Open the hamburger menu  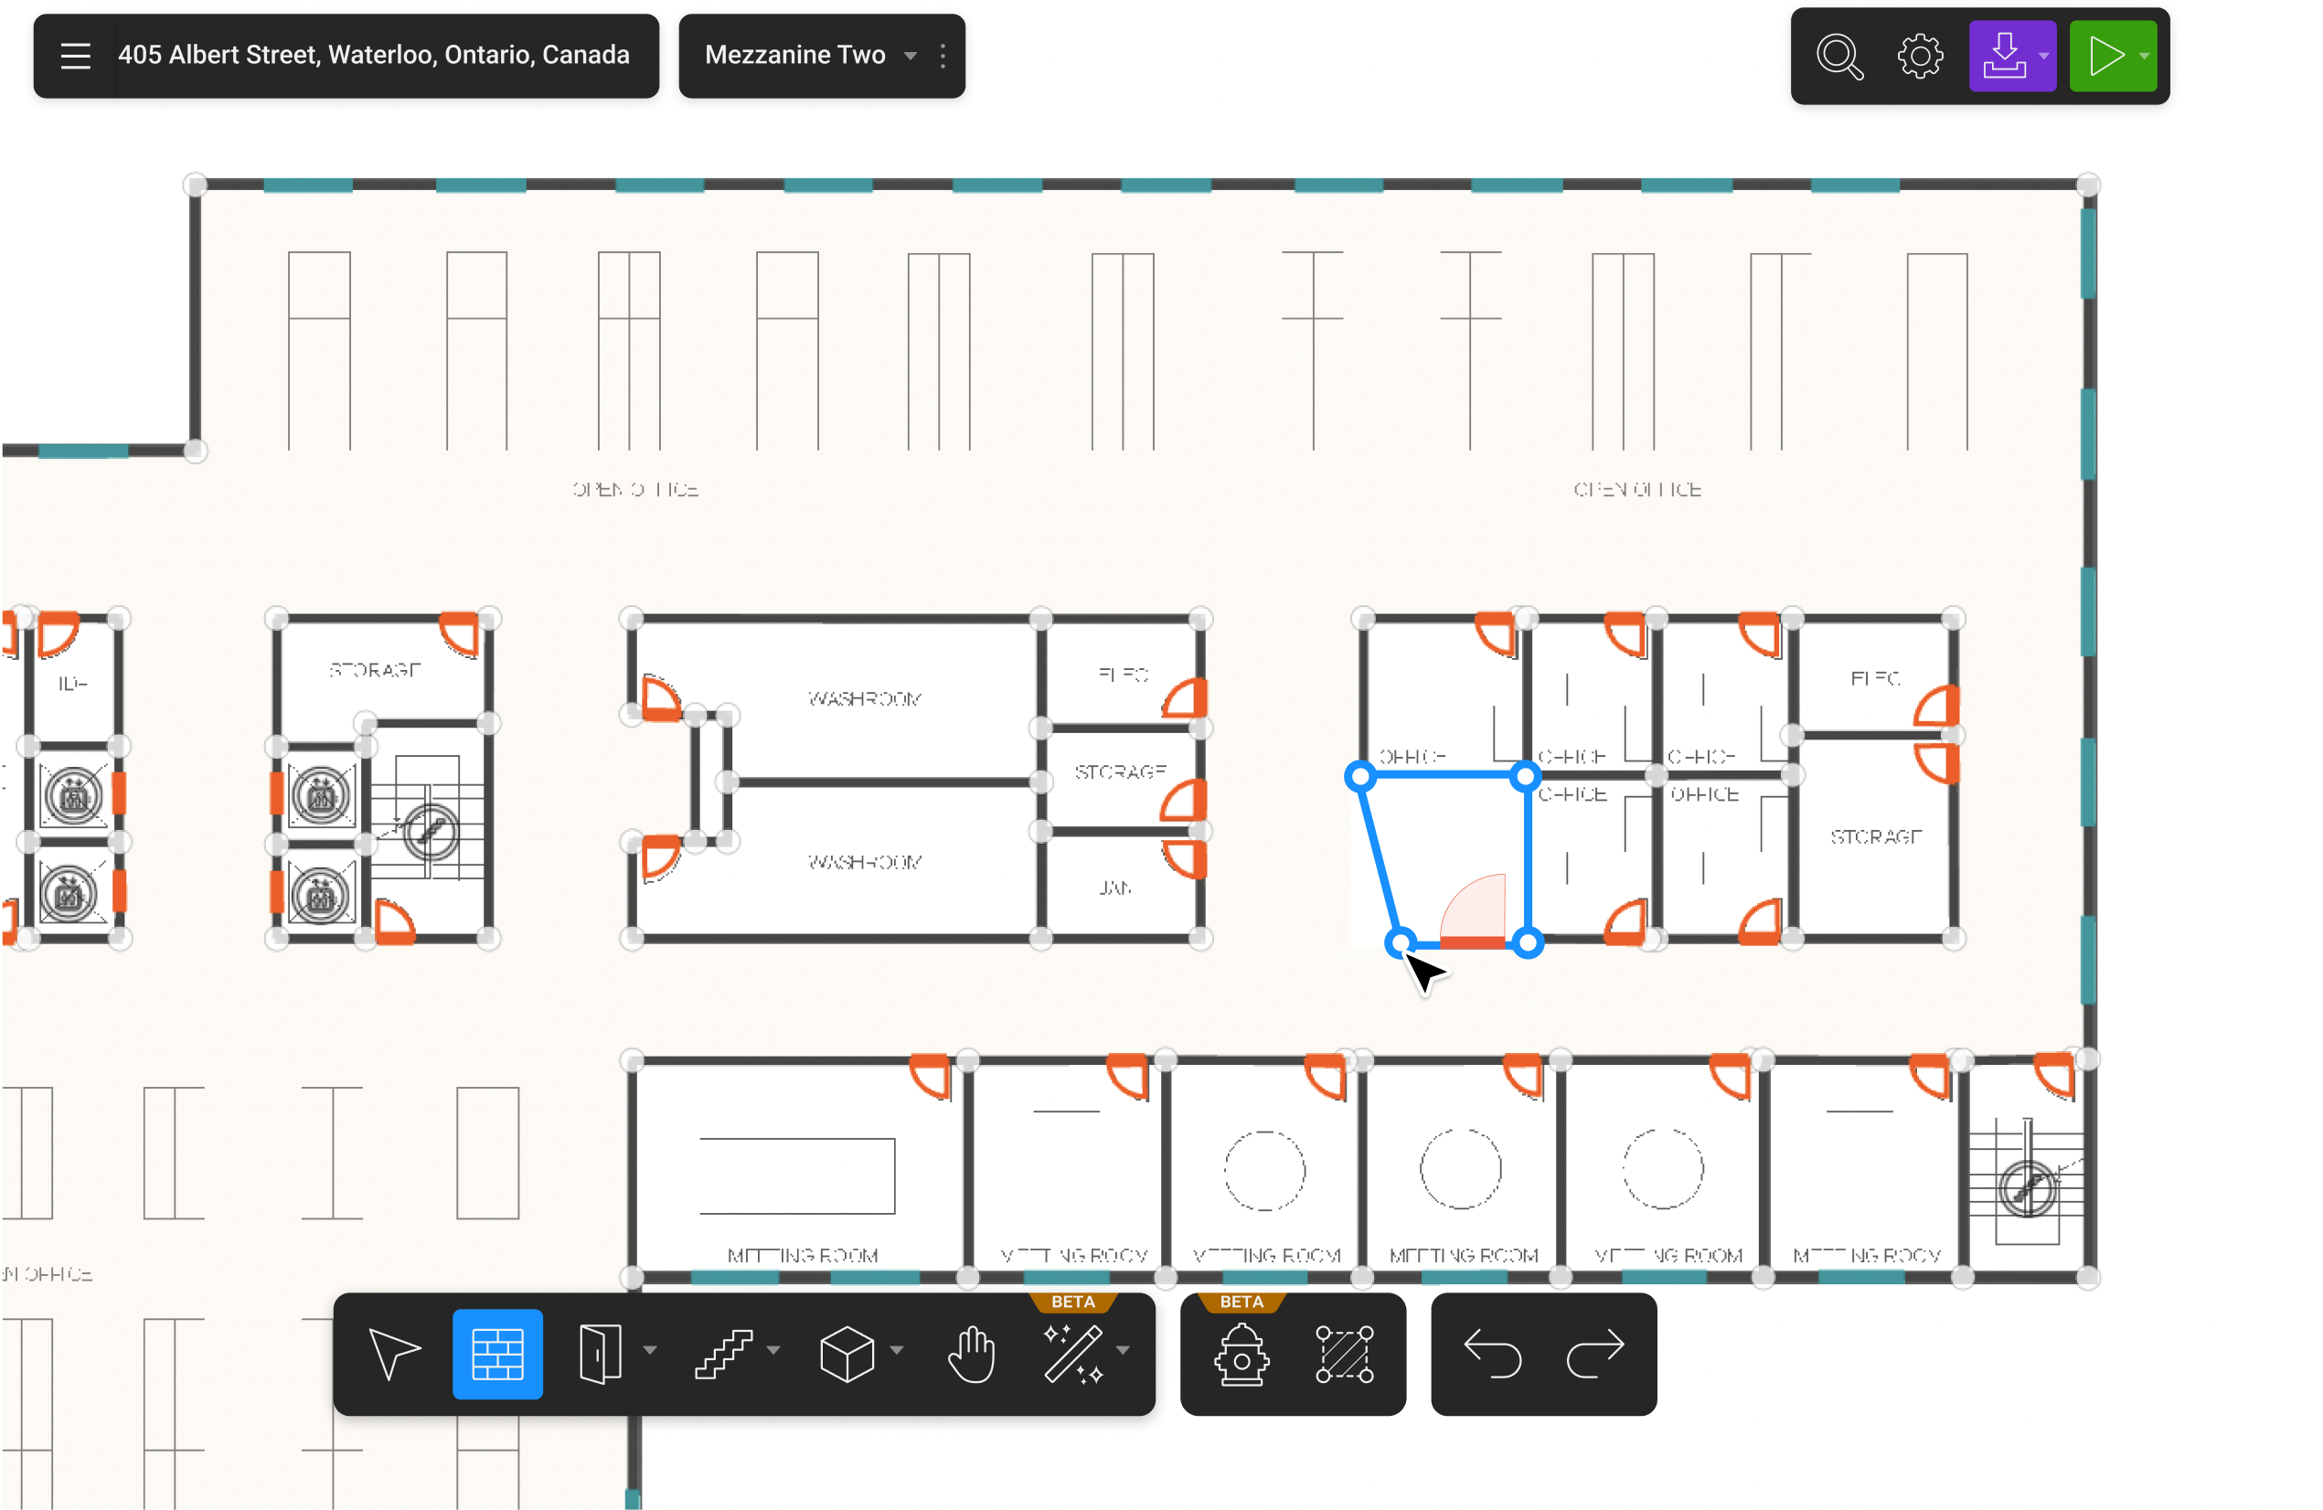click(75, 56)
